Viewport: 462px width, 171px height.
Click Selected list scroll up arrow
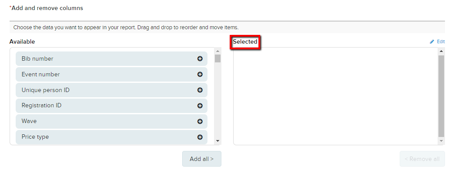(x=441, y=51)
